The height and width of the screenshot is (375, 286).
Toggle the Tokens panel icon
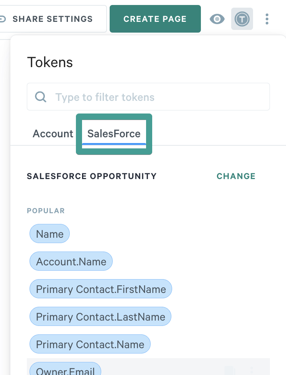pyautogui.click(x=242, y=19)
